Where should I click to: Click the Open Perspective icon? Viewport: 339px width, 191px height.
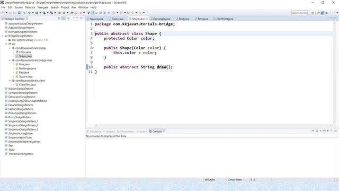click(x=313, y=13)
